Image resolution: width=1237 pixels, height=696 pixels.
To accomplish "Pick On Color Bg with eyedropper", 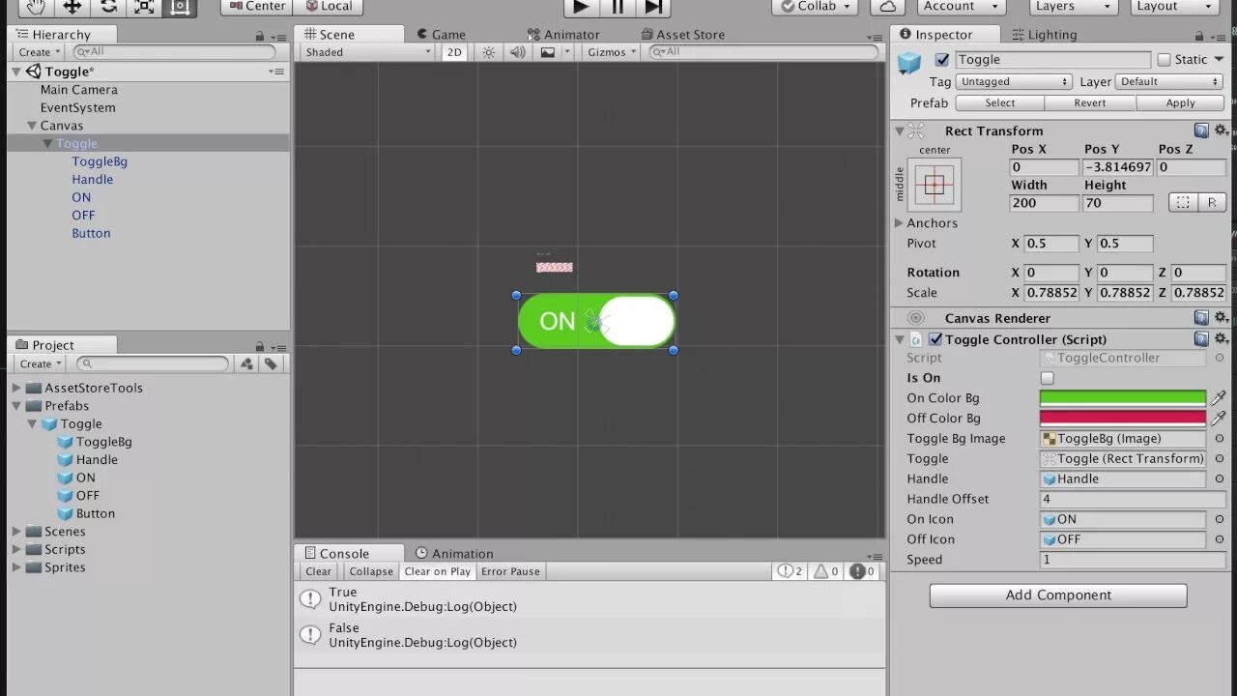I will [1219, 398].
